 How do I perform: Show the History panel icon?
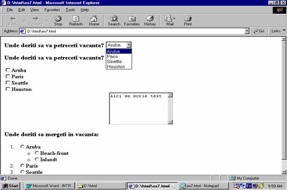(150, 20)
